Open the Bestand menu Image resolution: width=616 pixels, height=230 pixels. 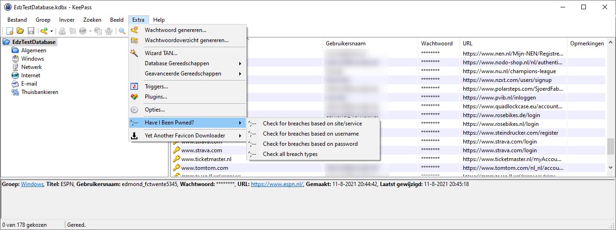pos(17,20)
